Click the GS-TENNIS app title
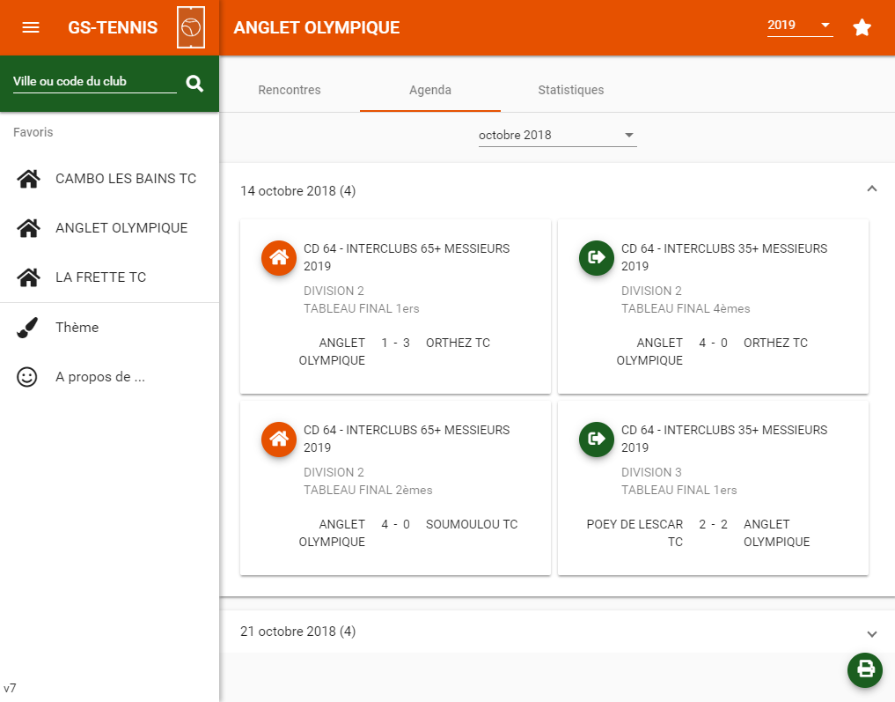Image resolution: width=895 pixels, height=702 pixels. point(113,27)
